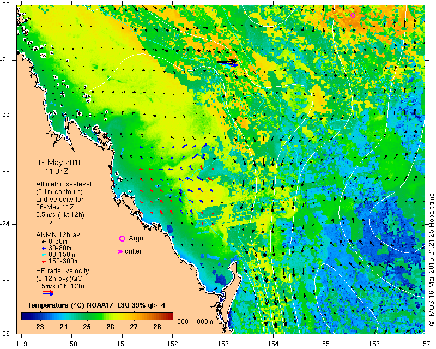Click the time label '11:04Z'

tap(57, 171)
